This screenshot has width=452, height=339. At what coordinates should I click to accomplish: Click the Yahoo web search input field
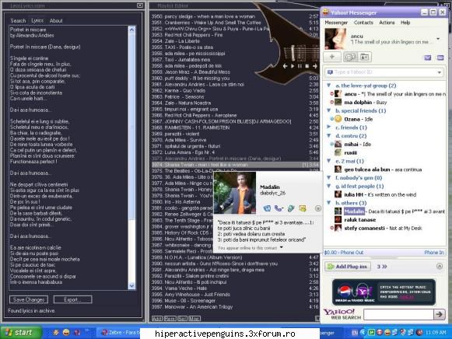pos(398,314)
